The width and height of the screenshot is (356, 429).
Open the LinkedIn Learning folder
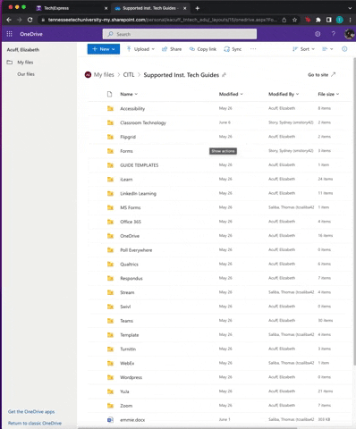[x=138, y=193]
